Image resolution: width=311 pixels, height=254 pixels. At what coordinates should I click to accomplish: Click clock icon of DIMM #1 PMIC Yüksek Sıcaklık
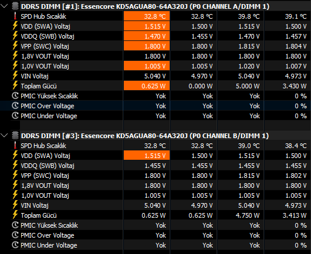point(15,96)
